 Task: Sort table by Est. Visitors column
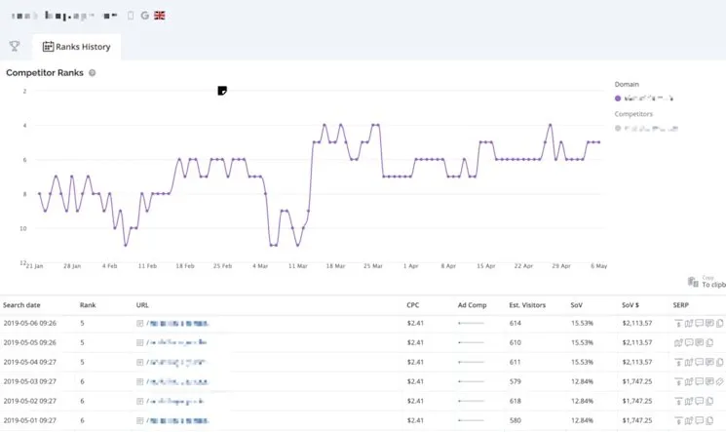pyautogui.click(x=527, y=305)
